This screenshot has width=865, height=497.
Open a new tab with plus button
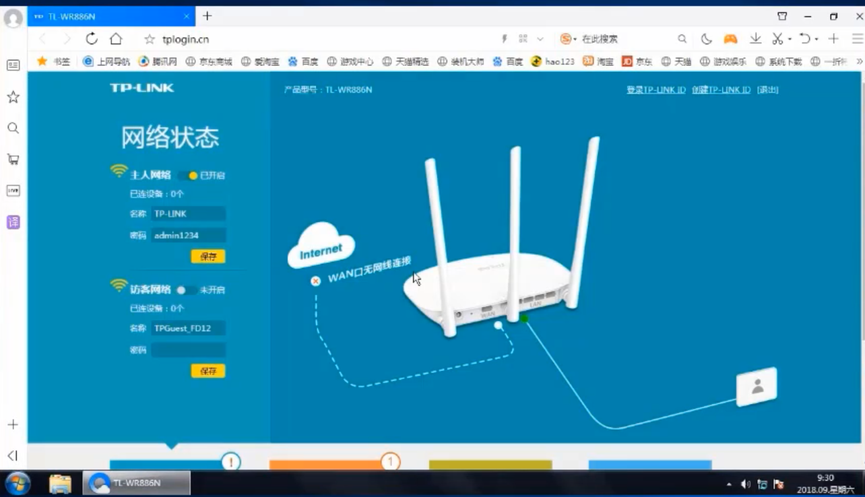[207, 16]
